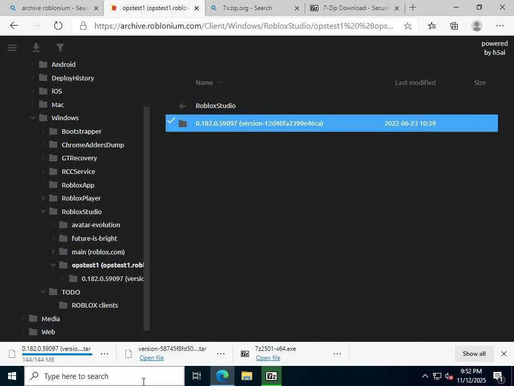Switch to archive roblonium search tab

click(x=54, y=8)
